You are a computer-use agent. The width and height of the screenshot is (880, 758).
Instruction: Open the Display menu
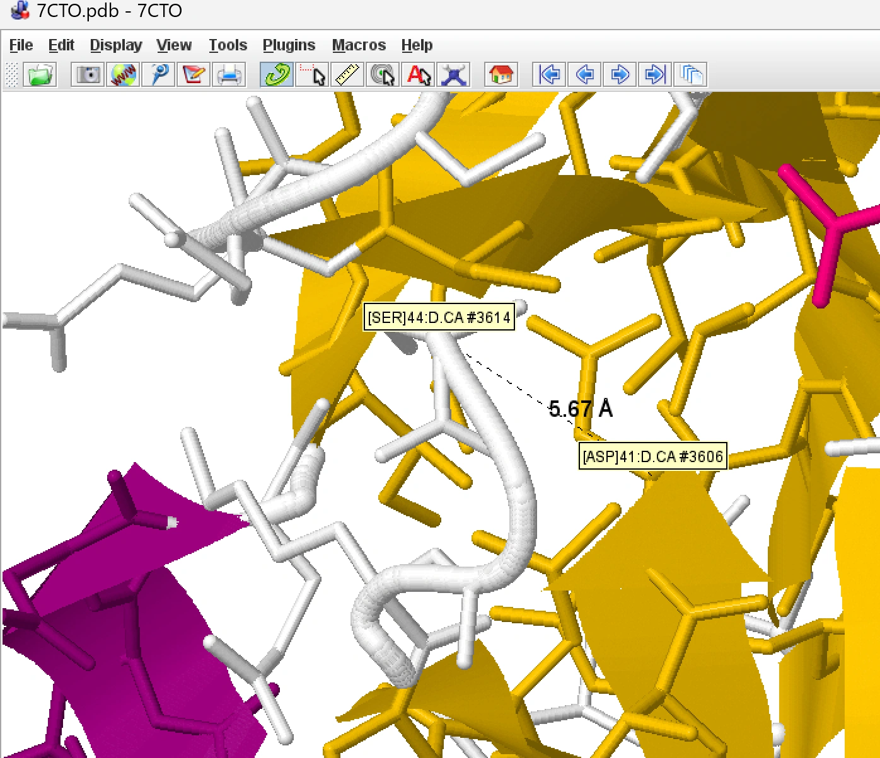tap(116, 45)
